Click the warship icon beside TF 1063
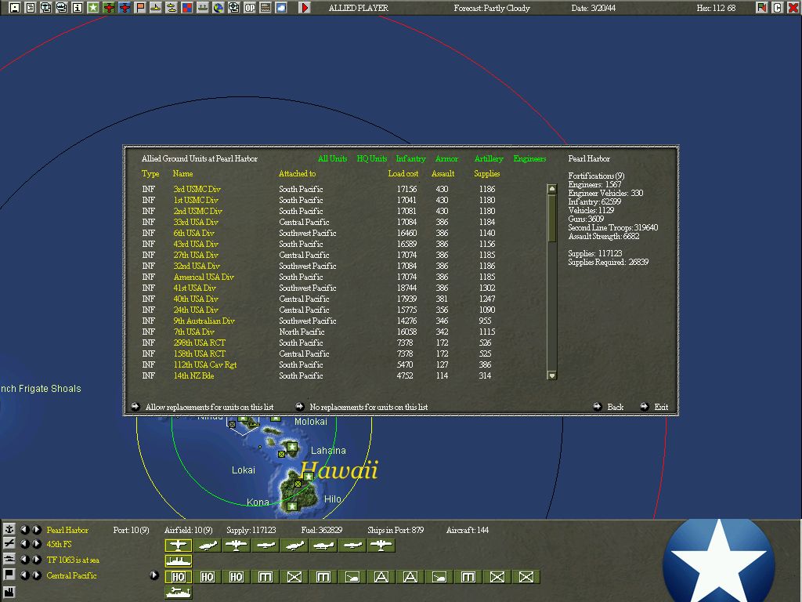 pyautogui.click(x=9, y=559)
